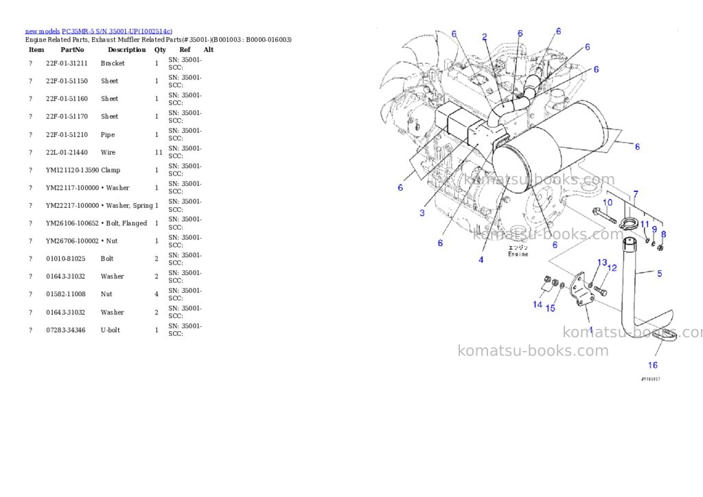
Task: Select part number 22L-01-21440
Action: pos(67,153)
